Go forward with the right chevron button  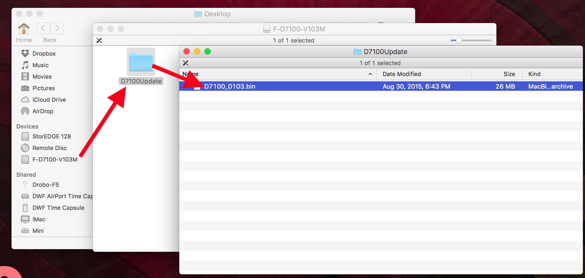tap(57, 28)
